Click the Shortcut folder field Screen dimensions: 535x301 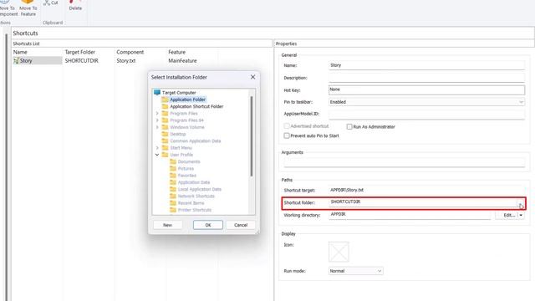(x=423, y=202)
